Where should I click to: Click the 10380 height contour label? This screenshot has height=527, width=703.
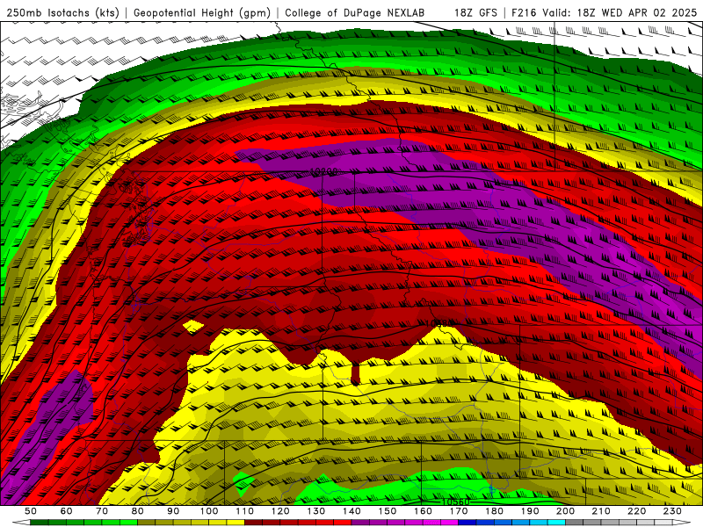coord(439,322)
